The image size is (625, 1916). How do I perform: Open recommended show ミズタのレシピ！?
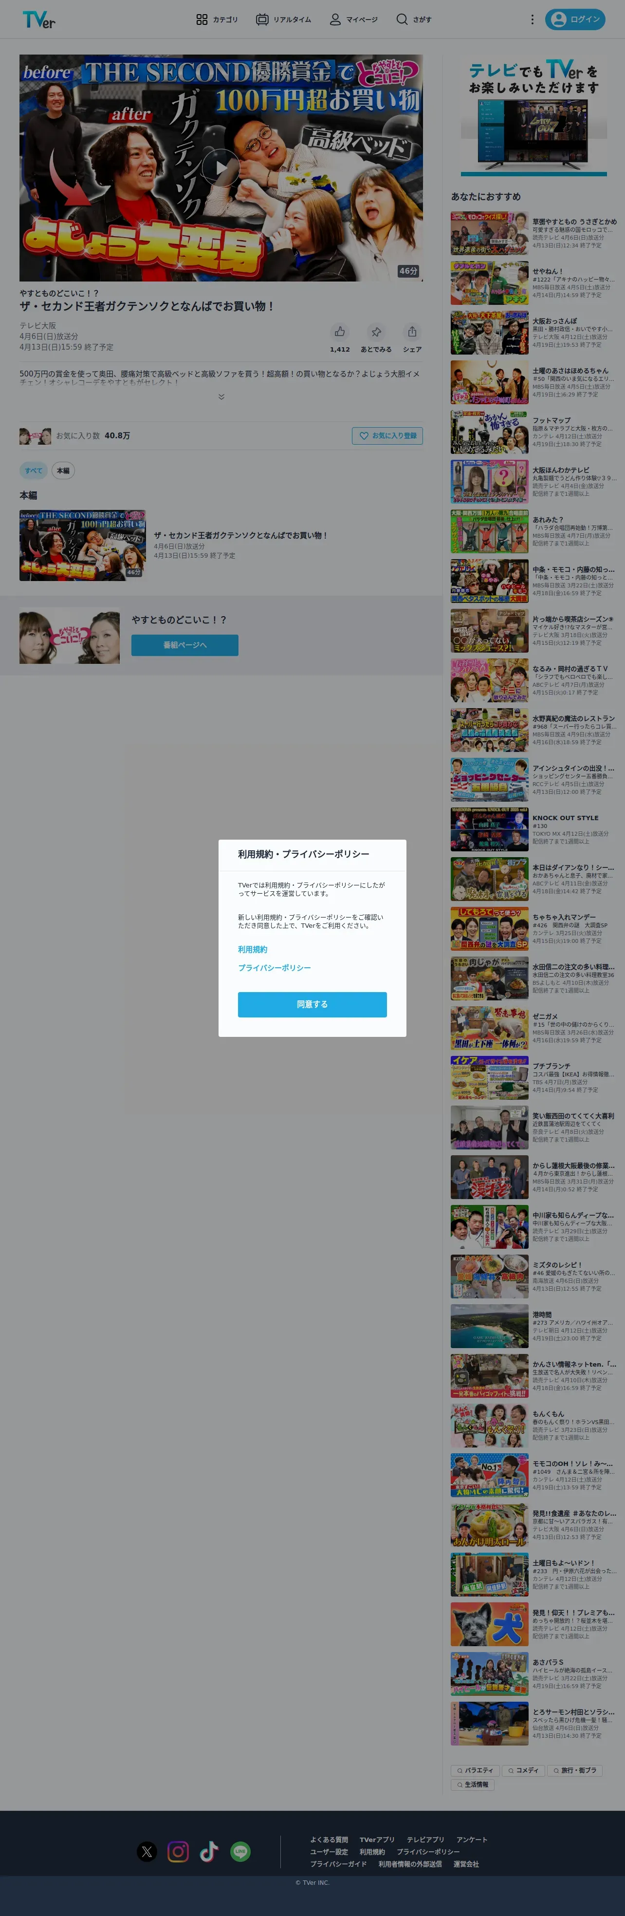[533, 1277]
